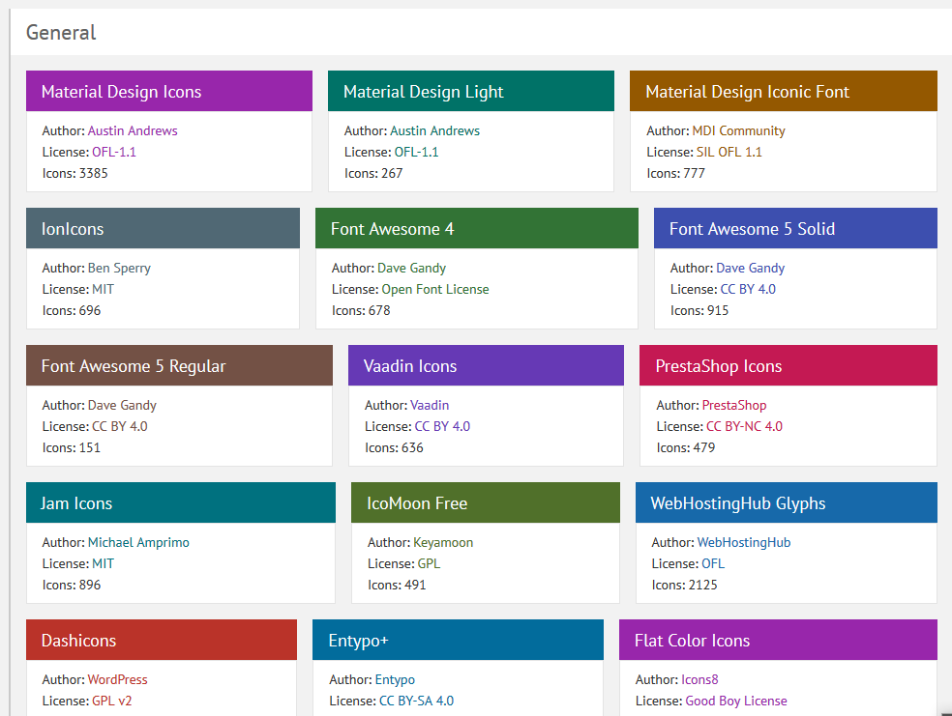The width and height of the screenshot is (952, 716).
Task: Open the Material Design Light card header
Action: [470, 91]
